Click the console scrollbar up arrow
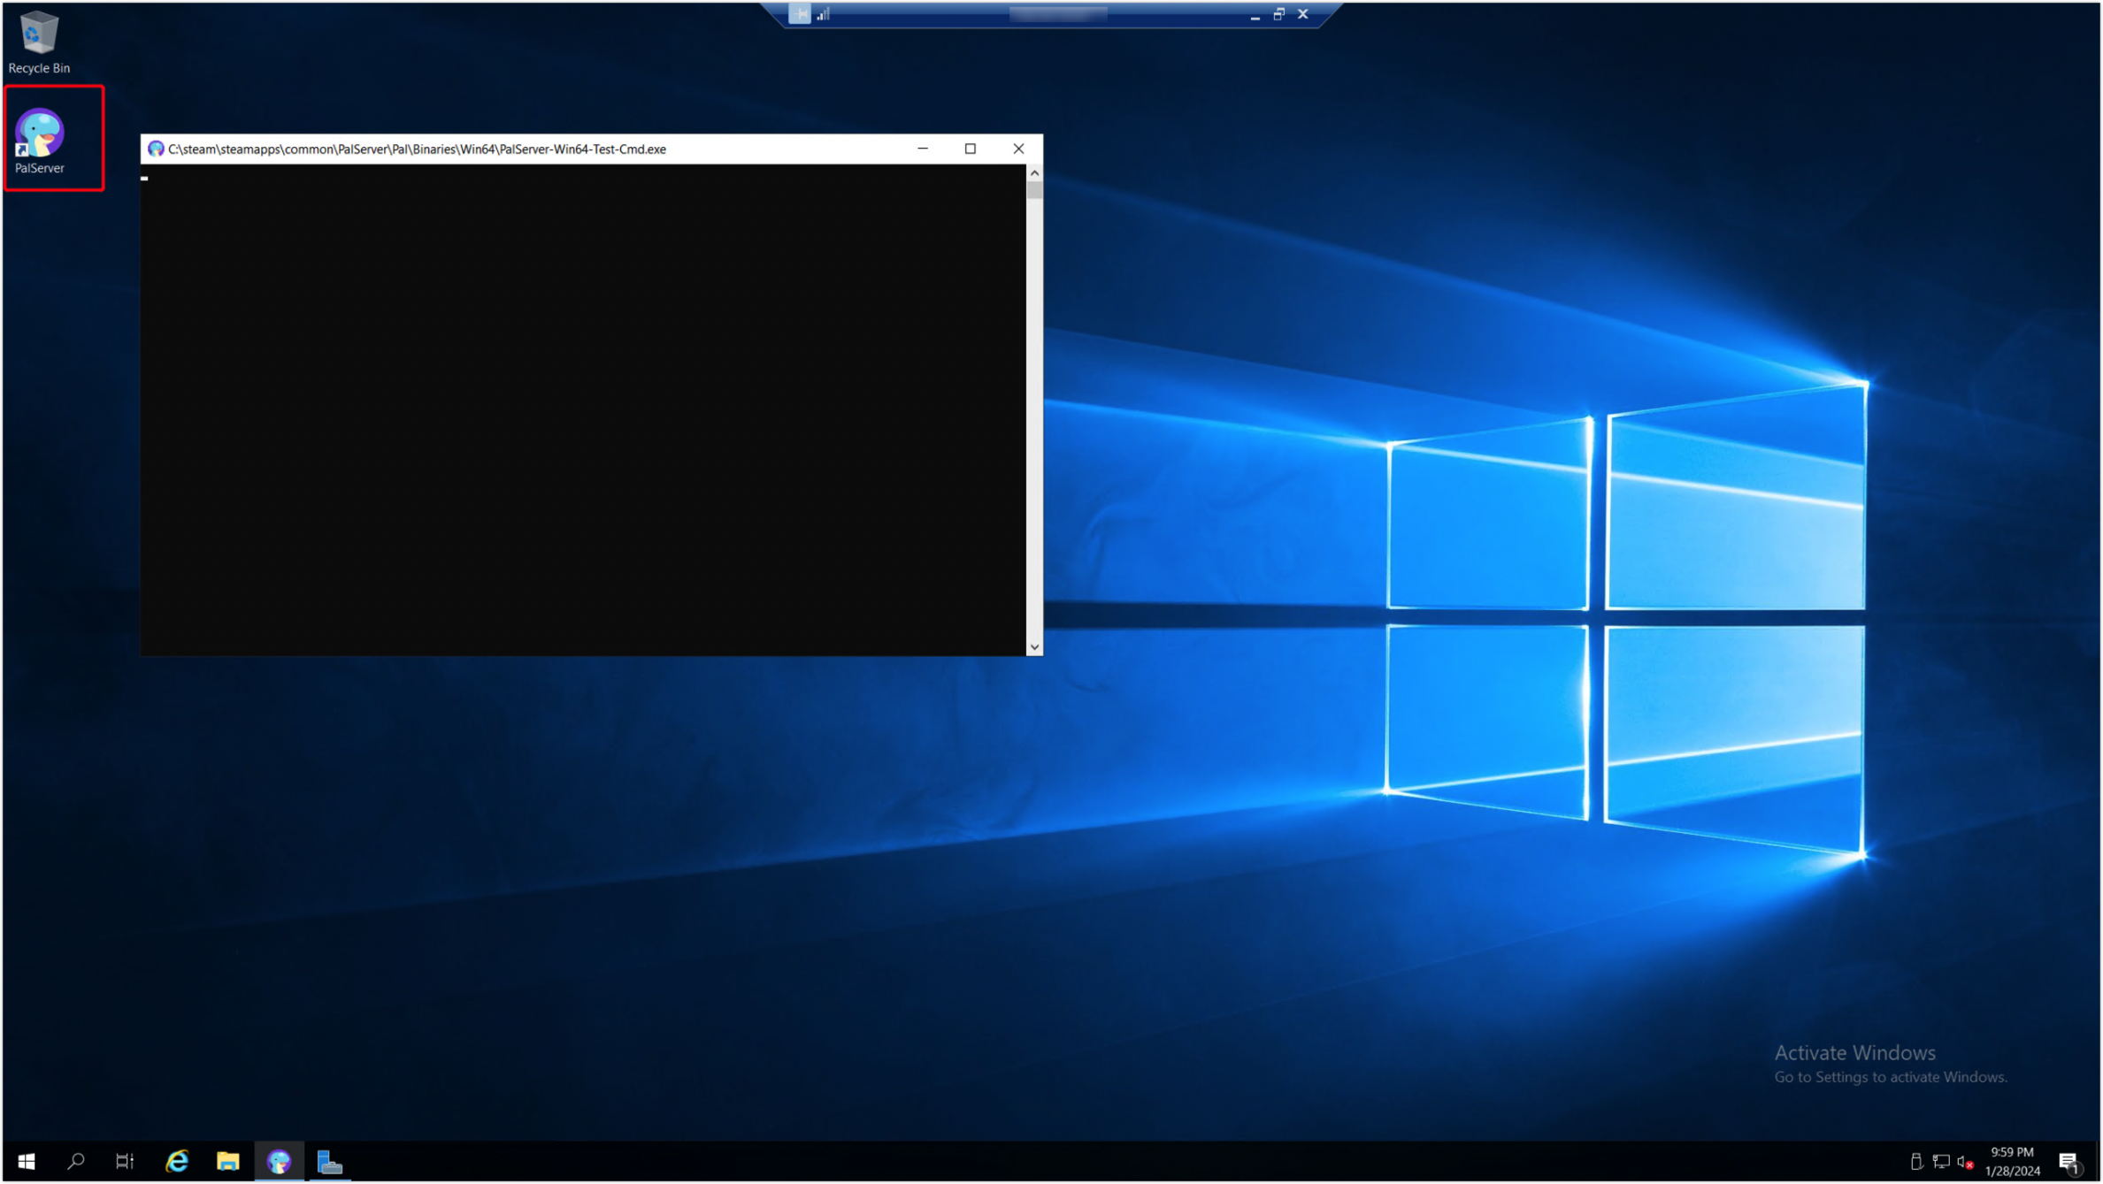2103x1184 pixels. click(1034, 173)
